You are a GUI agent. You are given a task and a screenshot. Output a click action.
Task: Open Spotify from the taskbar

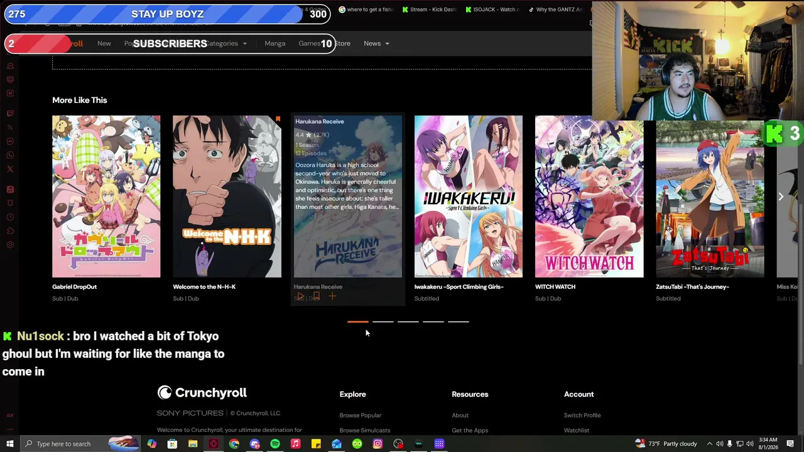tap(275, 444)
